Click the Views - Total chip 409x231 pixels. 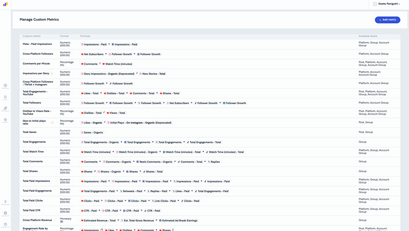116,113
